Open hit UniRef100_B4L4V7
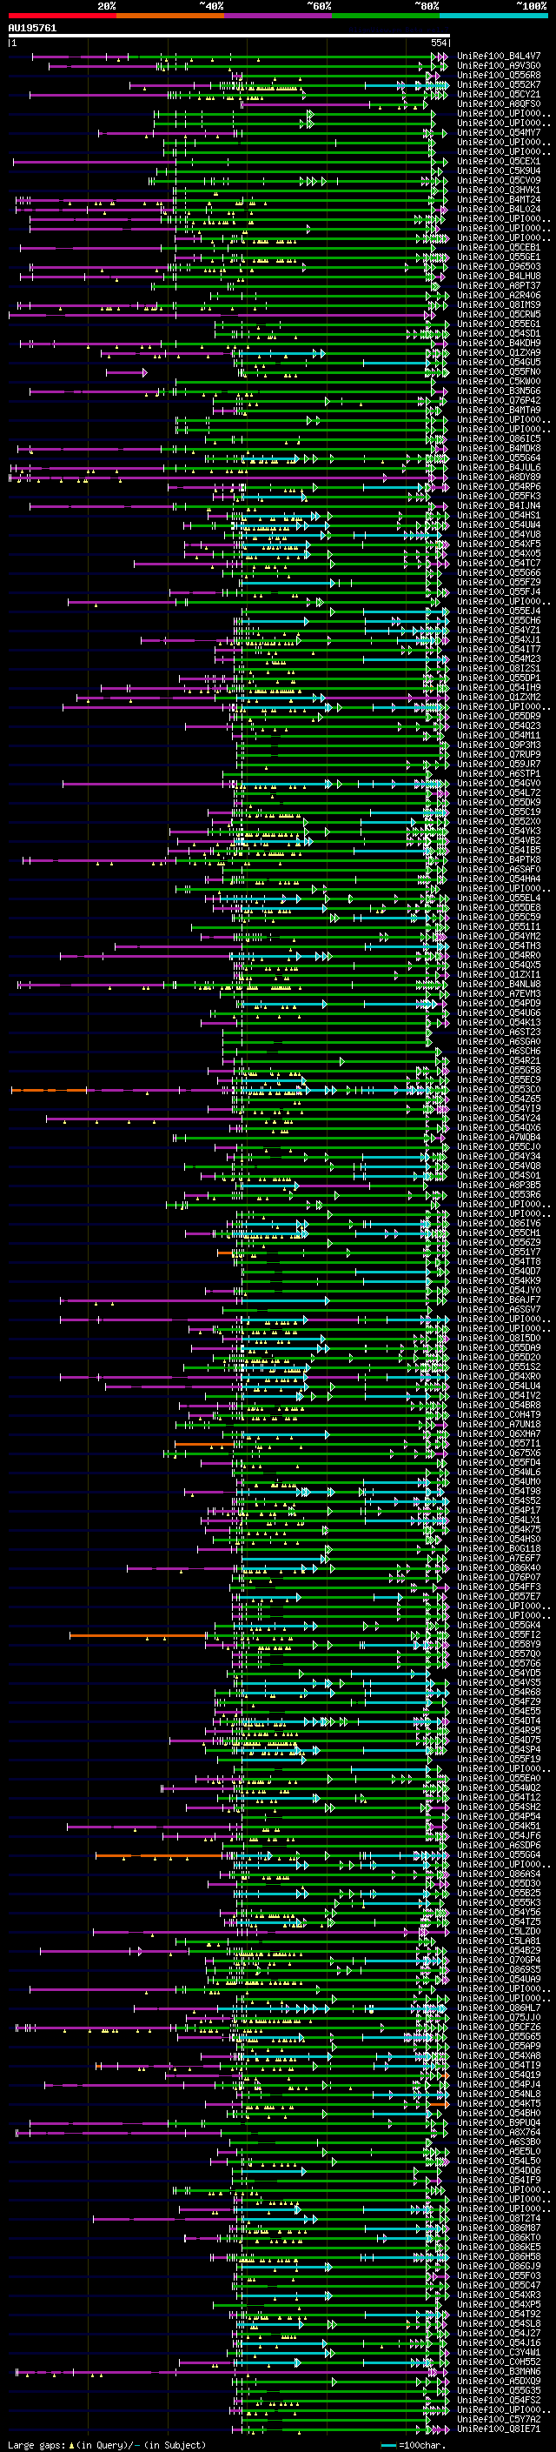This screenshot has height=2452, width=556. (499, 57)
